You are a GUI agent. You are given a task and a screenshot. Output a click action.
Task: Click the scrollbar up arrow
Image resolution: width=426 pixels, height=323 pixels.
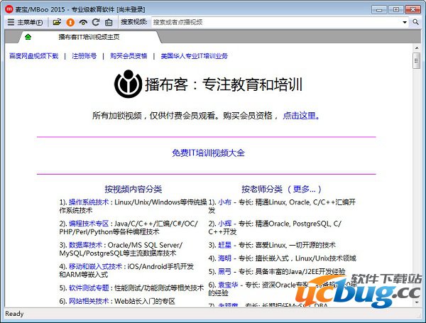[417, 48]
